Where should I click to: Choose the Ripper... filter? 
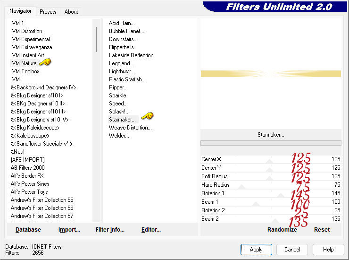coord(118,87)
